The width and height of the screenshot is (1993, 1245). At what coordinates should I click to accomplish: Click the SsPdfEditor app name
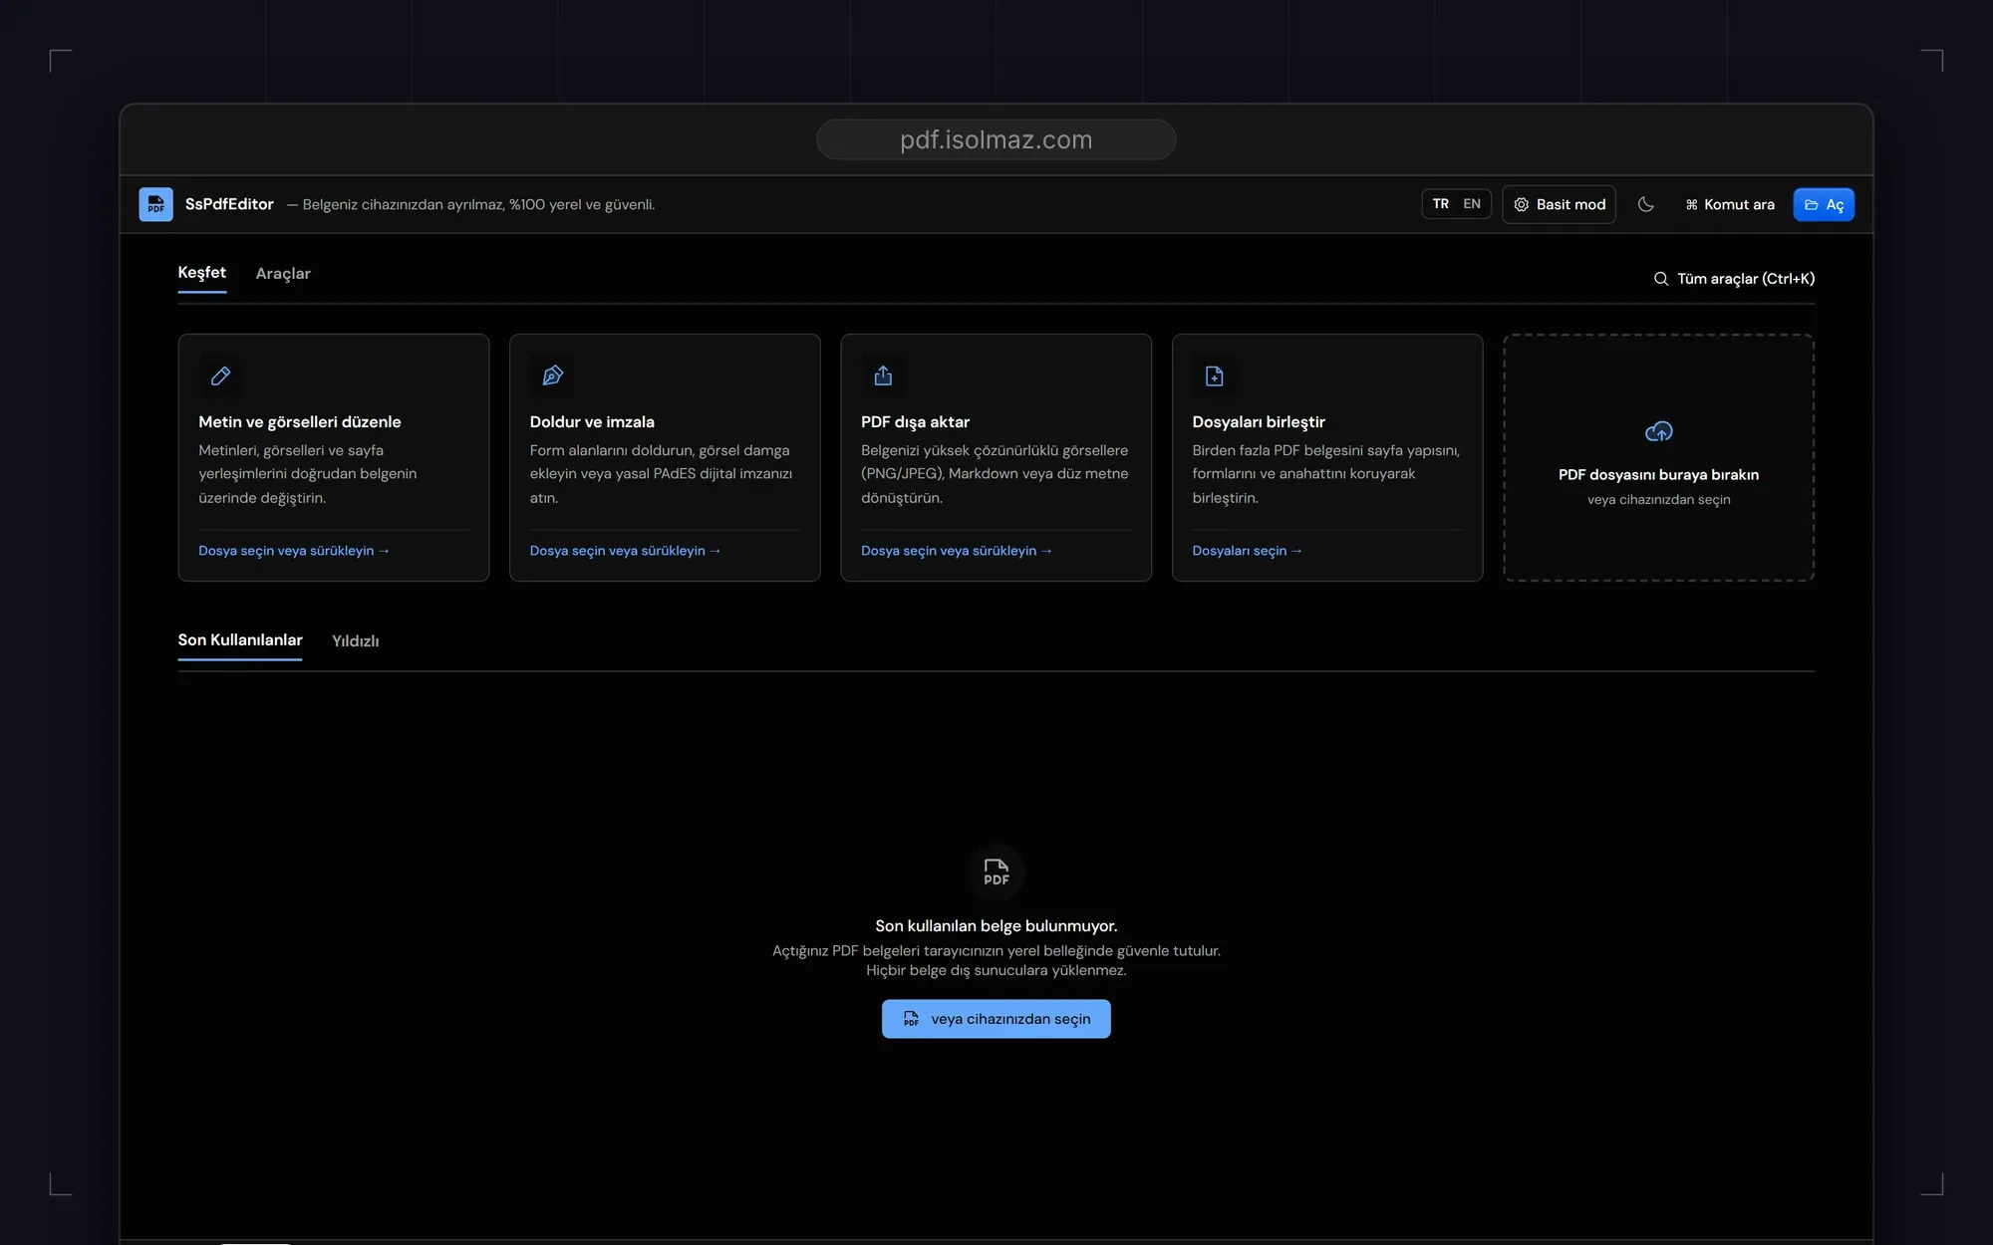[x=229, y=204]
